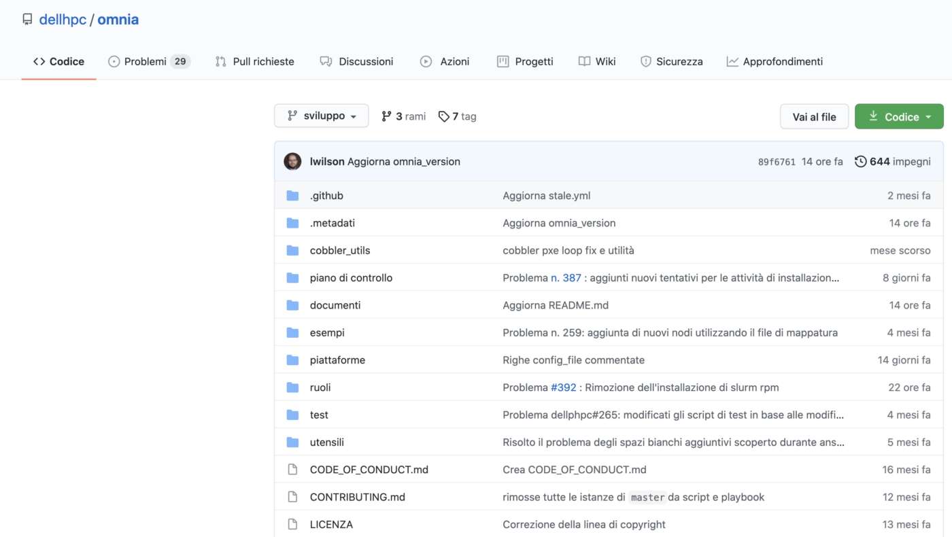952x537 pixels.
Task: Click the repository icon beside dellhpc
Action: (27, 20)
